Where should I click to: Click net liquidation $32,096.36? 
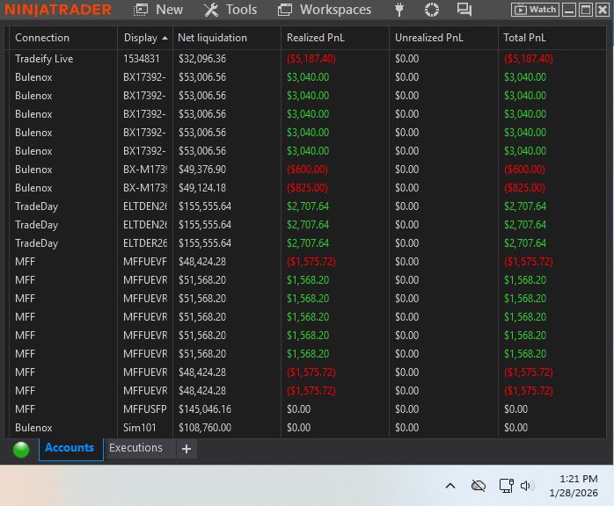click(202, 59)
